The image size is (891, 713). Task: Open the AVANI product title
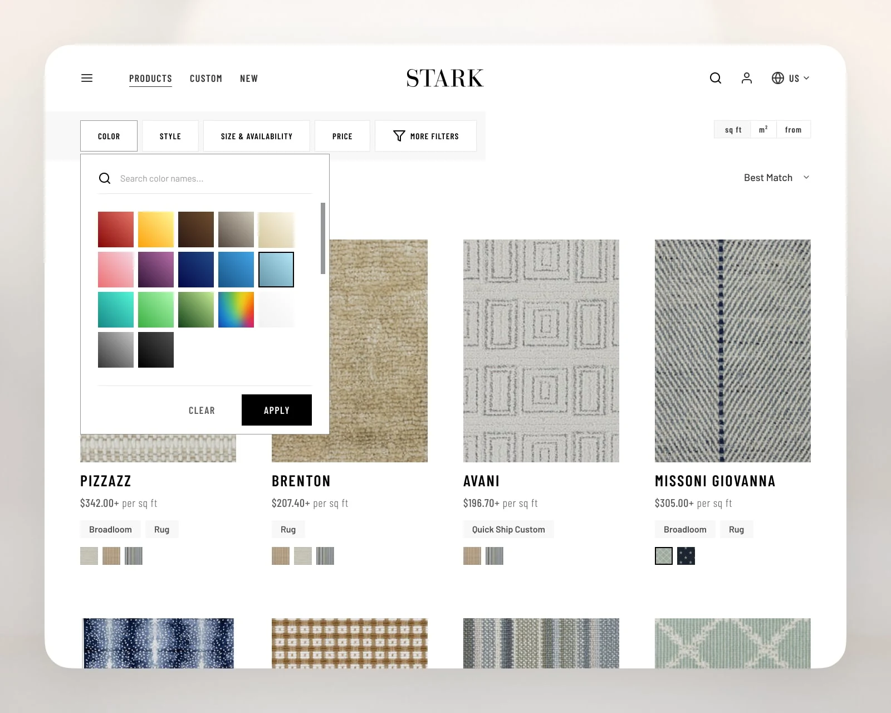coord(482,481)
